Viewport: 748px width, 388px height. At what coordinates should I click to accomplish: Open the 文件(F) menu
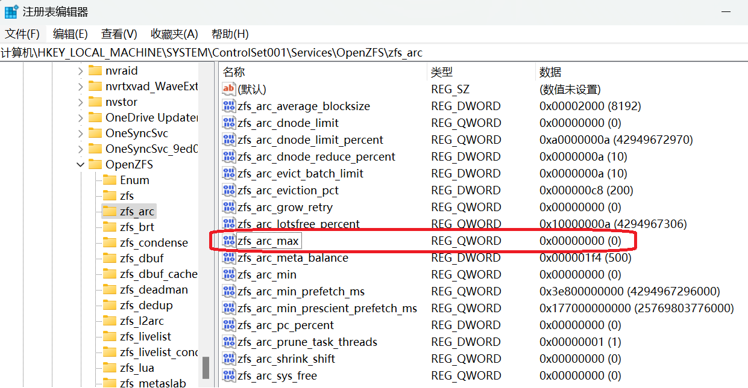point(22,34)
